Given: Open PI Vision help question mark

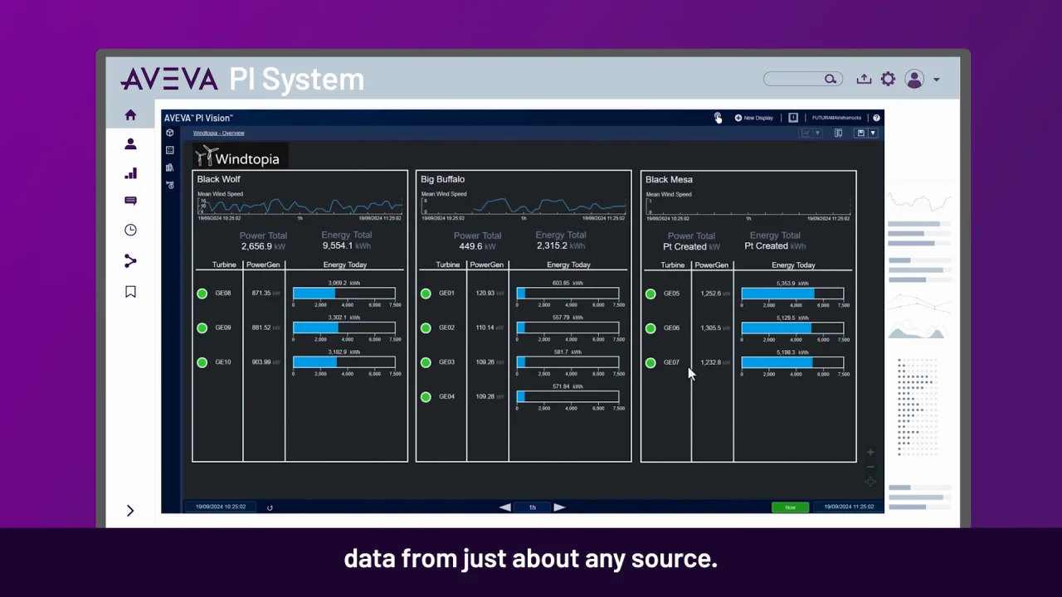Looking at the screenshot, I should click(x=876, y=119).
